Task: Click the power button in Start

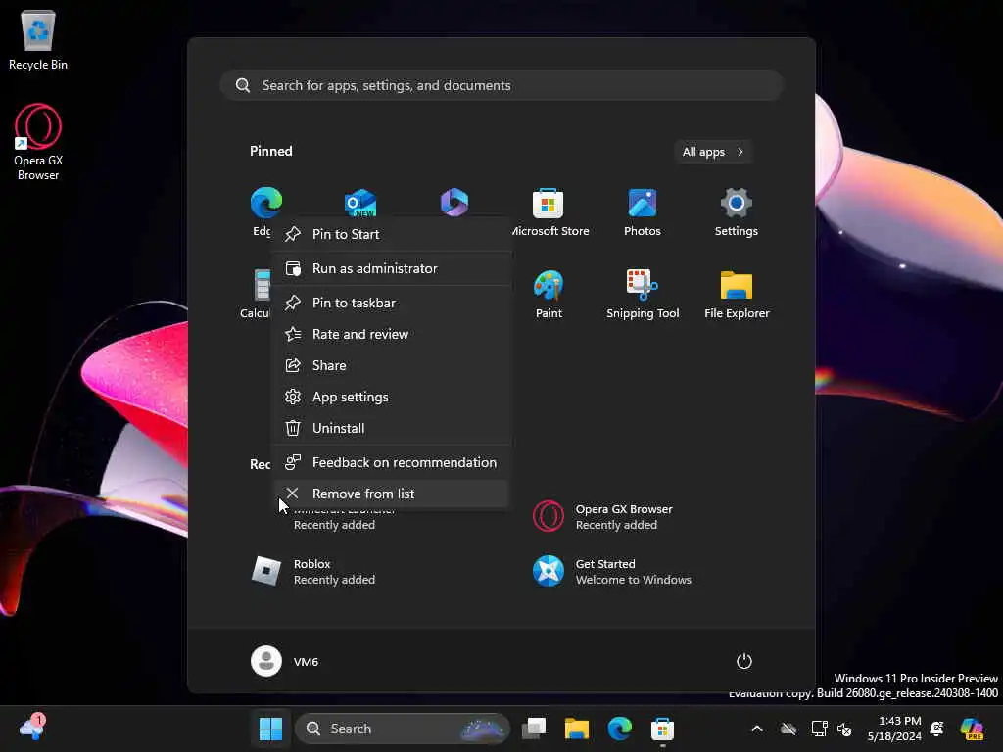Action: click(x=744, y=661)
